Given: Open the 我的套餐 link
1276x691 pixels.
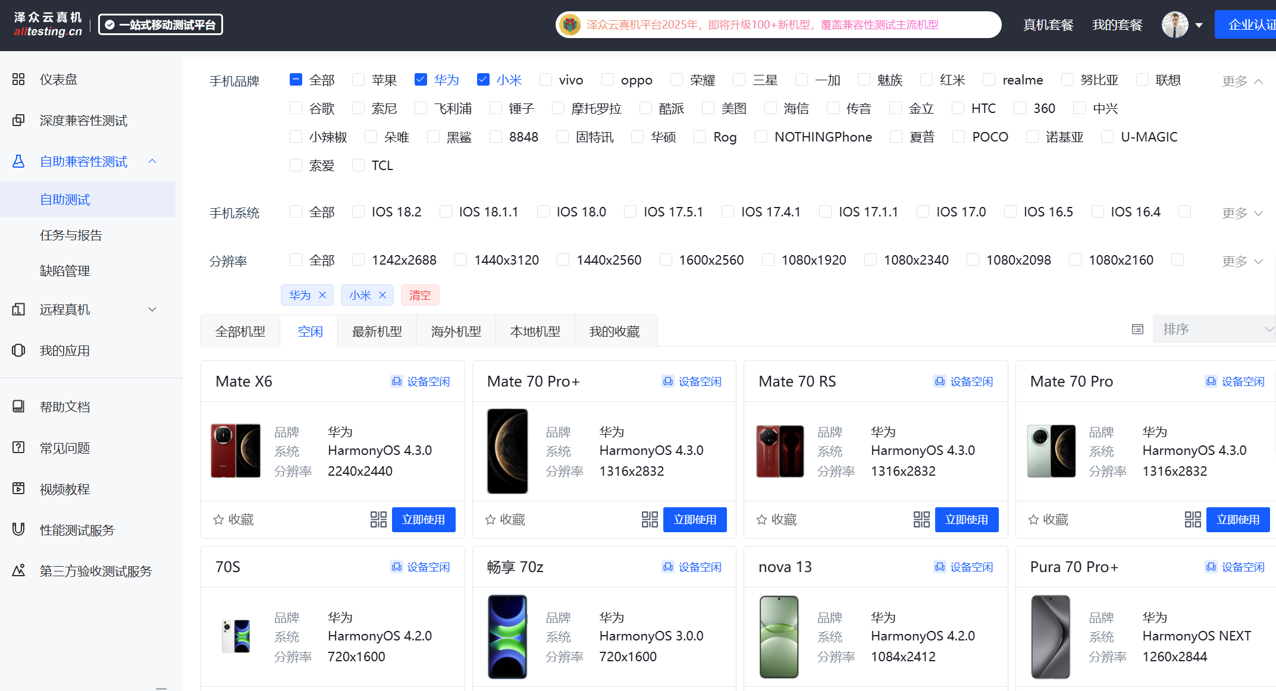Looking at the screenshot, I should tap(1117, 25).
